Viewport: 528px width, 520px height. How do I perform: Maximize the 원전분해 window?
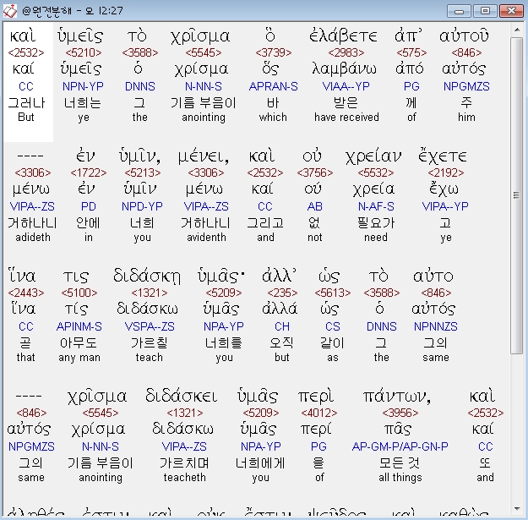click(485, 11)
